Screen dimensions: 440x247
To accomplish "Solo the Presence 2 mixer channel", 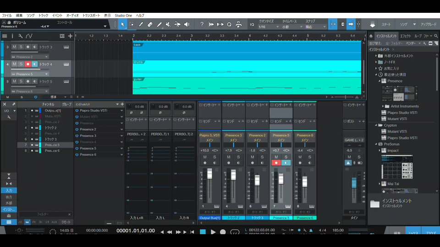I will point(262,157).
